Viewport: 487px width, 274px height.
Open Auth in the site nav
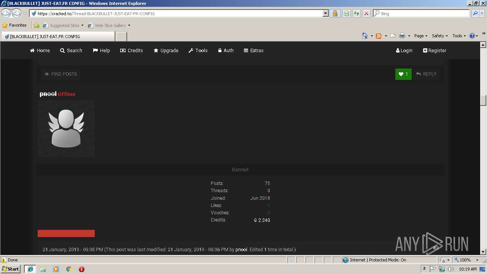(x=226, y=50)
